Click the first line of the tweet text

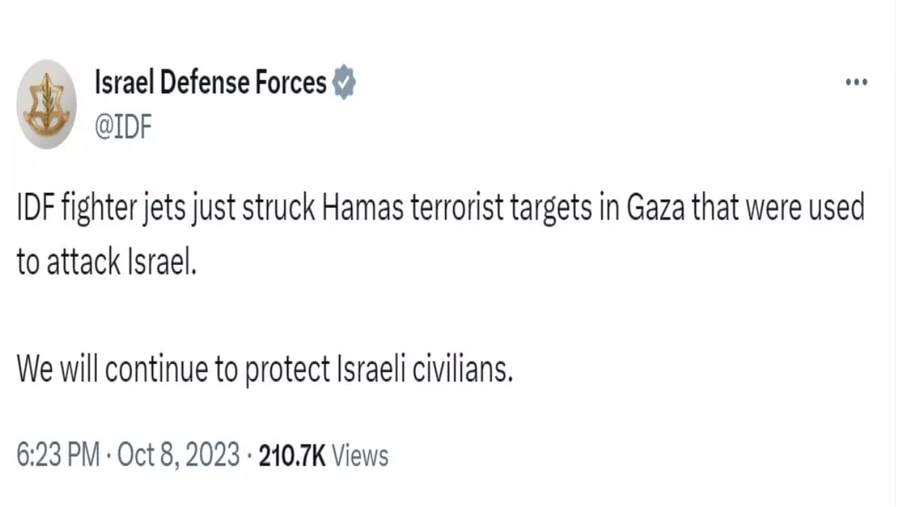coord(440,210)
